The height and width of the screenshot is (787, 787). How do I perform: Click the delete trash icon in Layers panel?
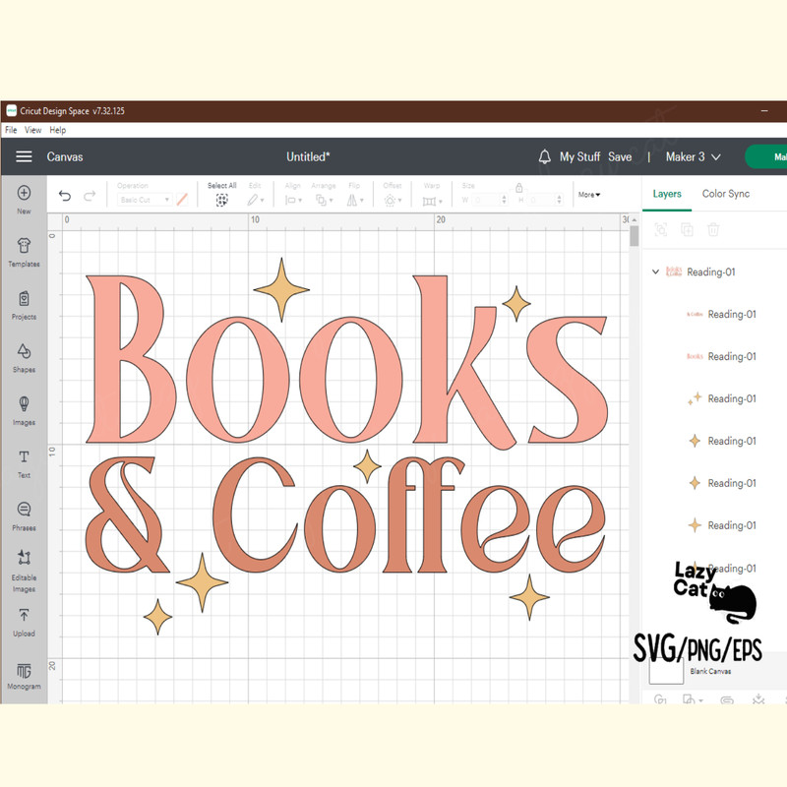coord(712,229)
